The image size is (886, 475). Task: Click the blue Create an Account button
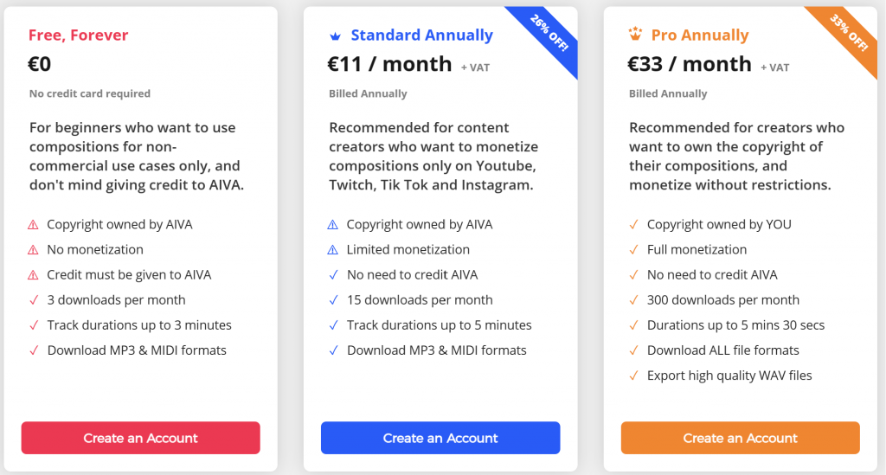(440, 438)
